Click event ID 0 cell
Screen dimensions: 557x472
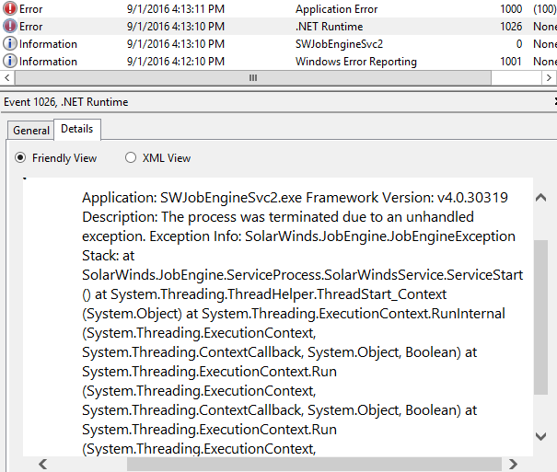point(519,44)
